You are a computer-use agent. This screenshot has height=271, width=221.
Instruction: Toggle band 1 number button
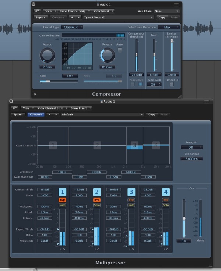[62, 192]
